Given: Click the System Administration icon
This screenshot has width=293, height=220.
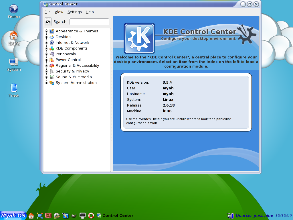Looking at the screenshot, I should [52, 83].
